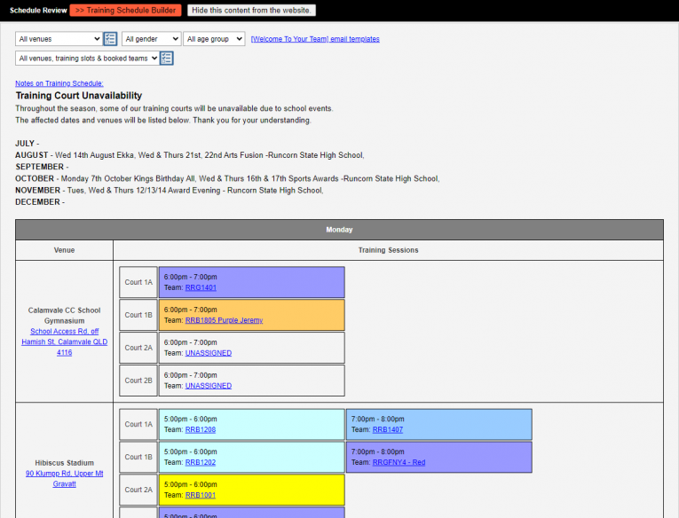Click the AUGUST unavailability line
The image size is (679, 518).
click(190, 155)
